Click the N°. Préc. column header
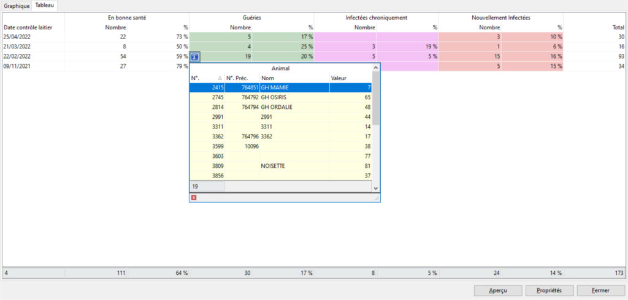This screenshot has height=300, width=628. 242,78
